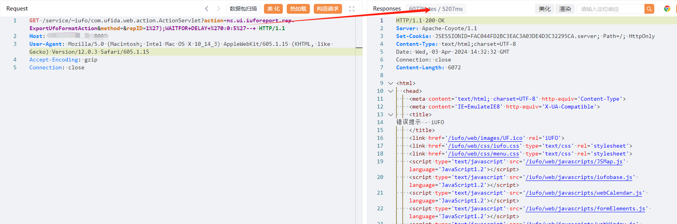Open the /iufo/web/css/menu.css link
677x224 pixels.
(x=484, y=154)
